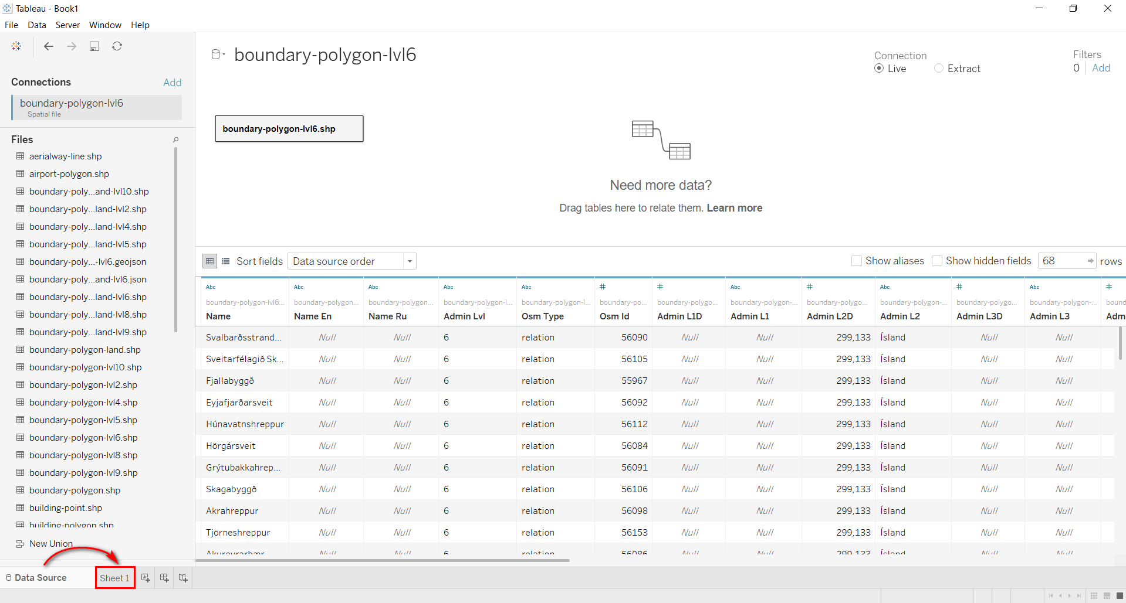The width and height of the screenshot is (1126, 603).
Task: Select the boundary-polygon-lvl6 connection entry
Action: (x=97, y=107)
